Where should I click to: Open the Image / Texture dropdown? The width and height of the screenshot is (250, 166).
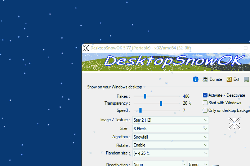(170, 120)
